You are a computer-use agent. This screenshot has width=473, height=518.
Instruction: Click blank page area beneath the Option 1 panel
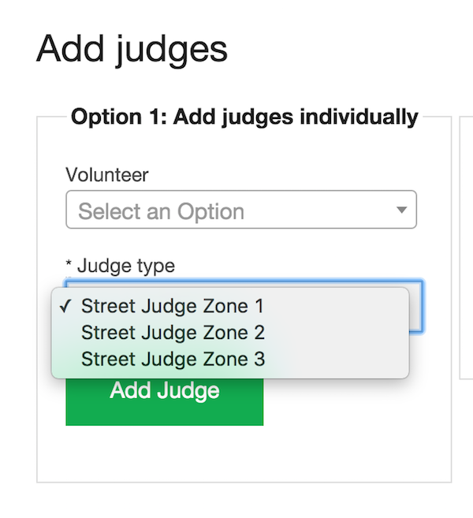tap(236, 501)
